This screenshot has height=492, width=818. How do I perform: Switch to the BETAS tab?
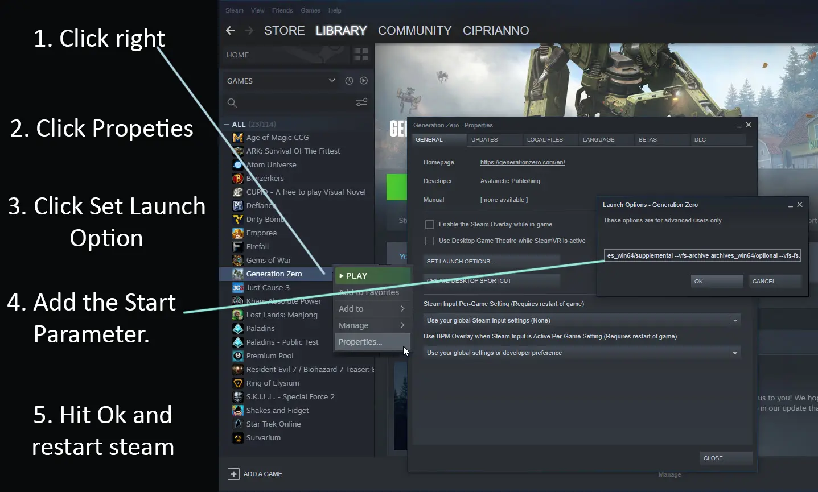coord(662,140)
